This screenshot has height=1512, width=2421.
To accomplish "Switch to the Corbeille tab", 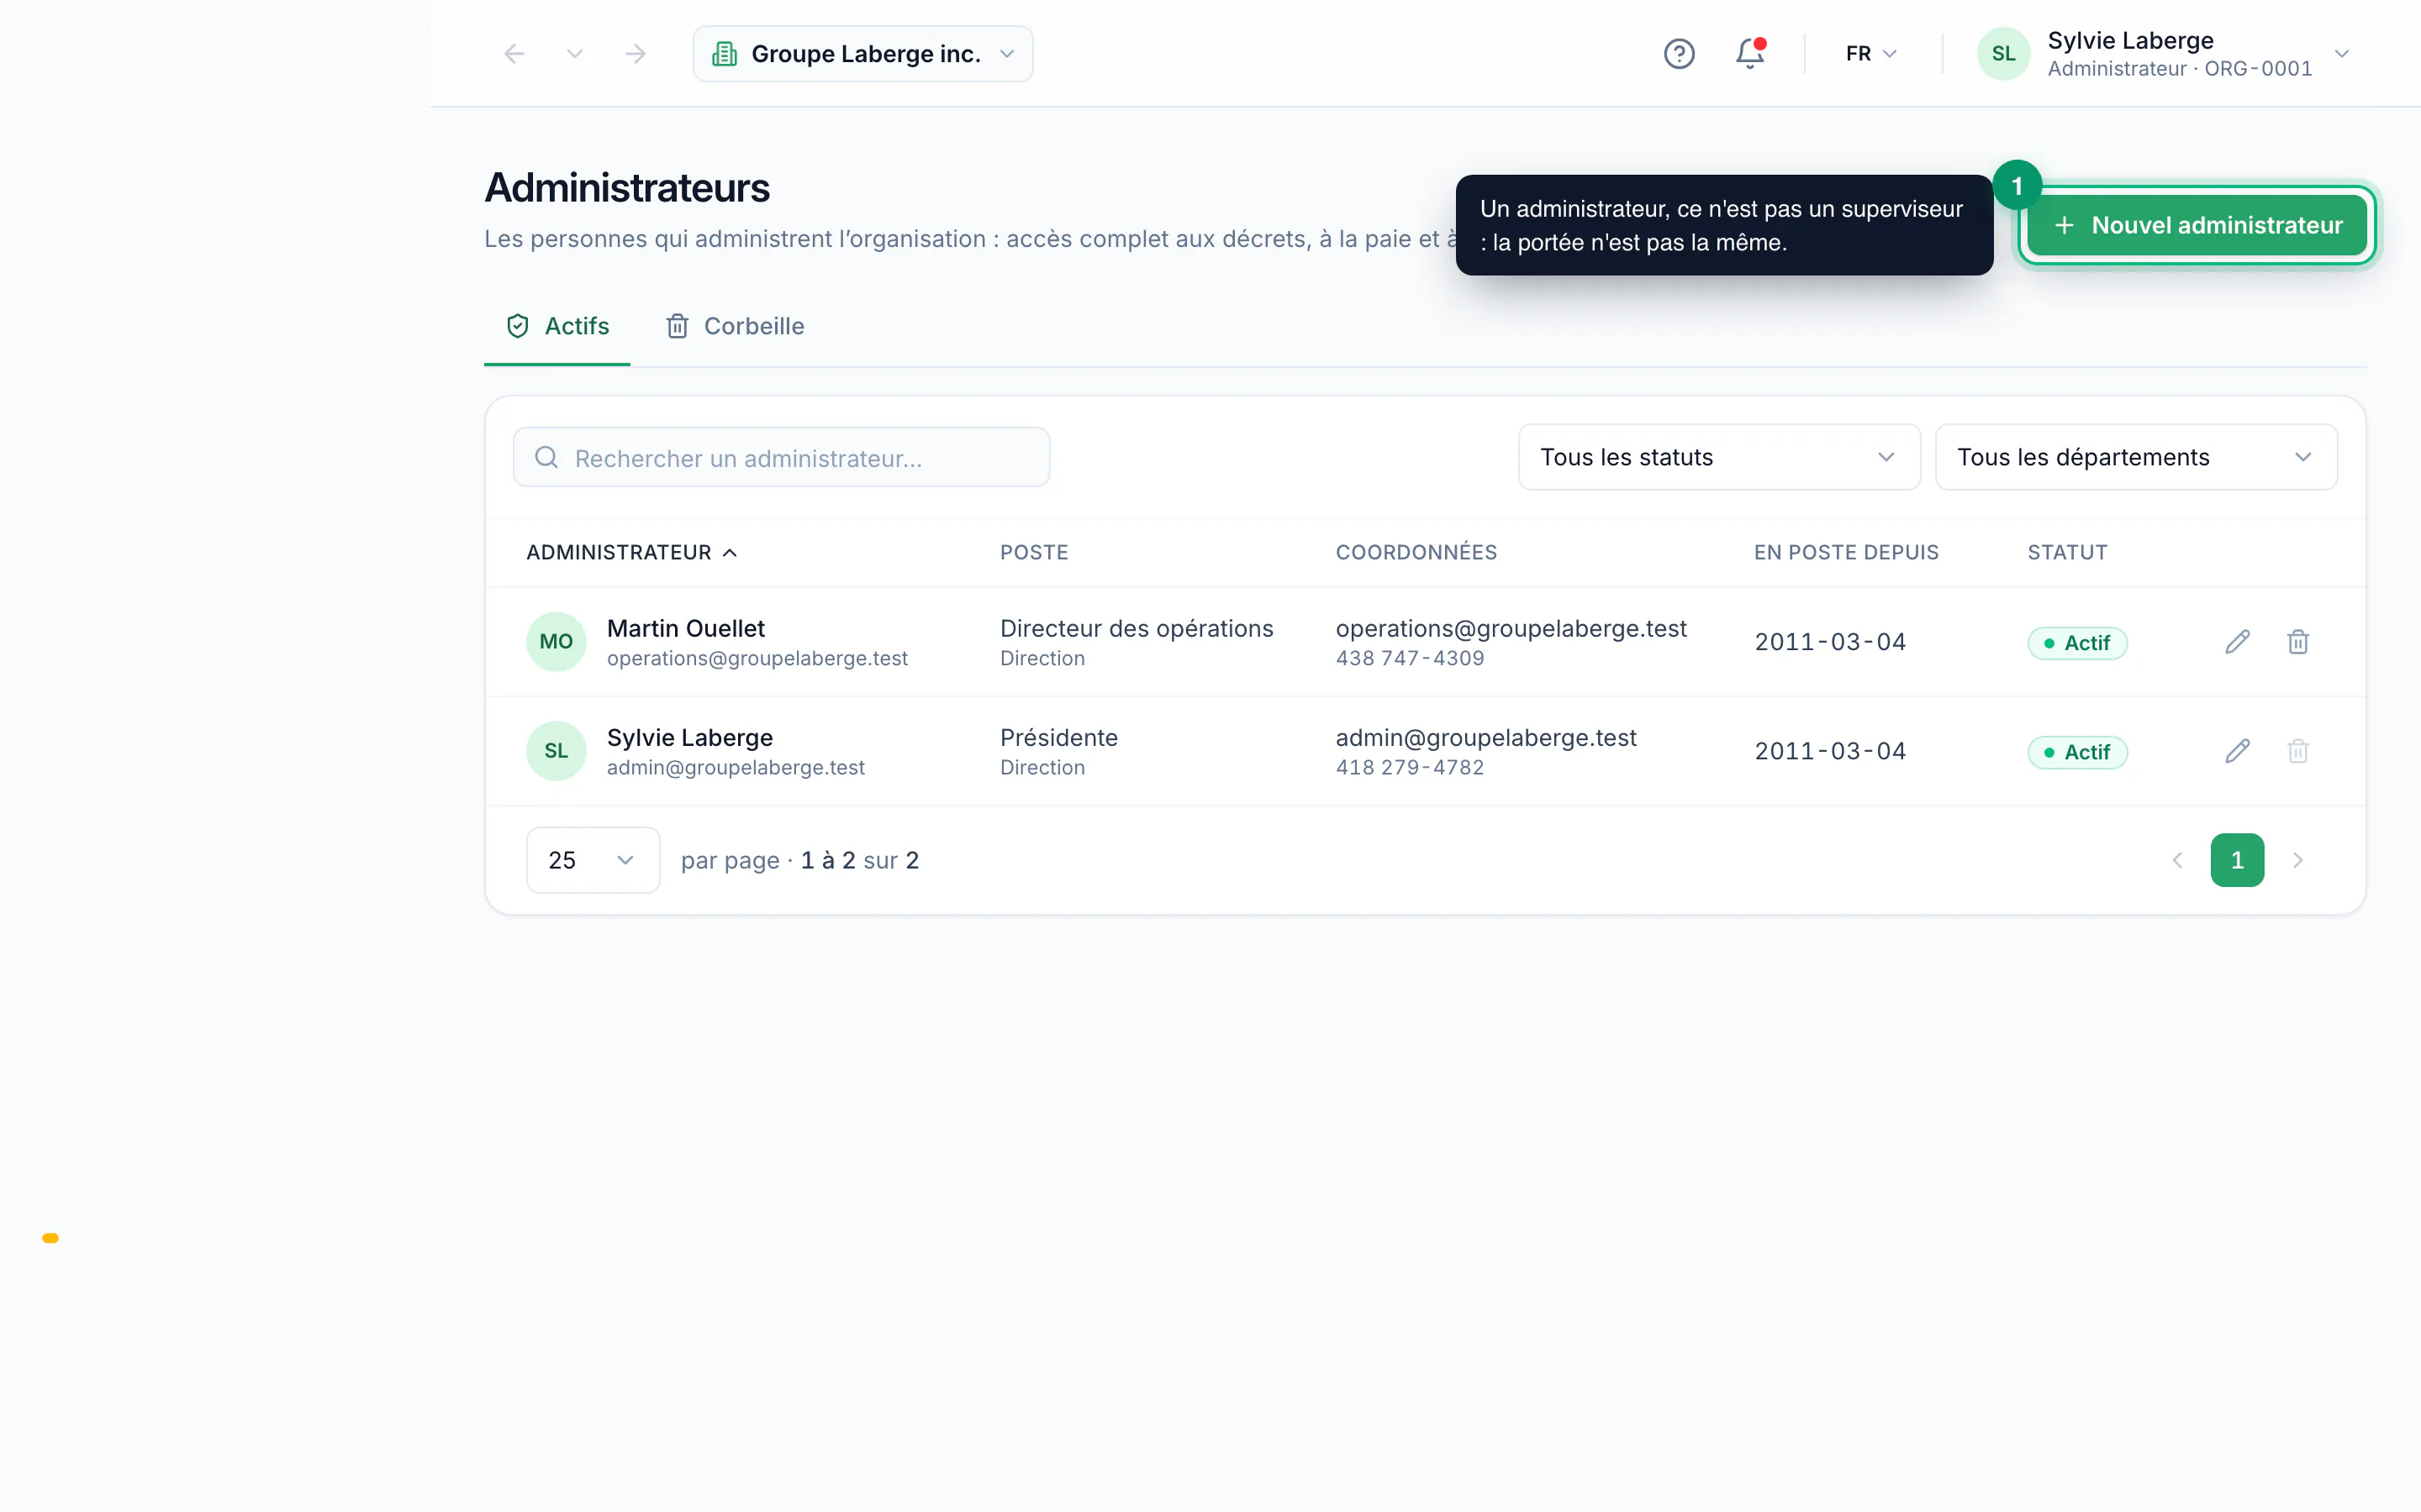I will coord(736,327).
